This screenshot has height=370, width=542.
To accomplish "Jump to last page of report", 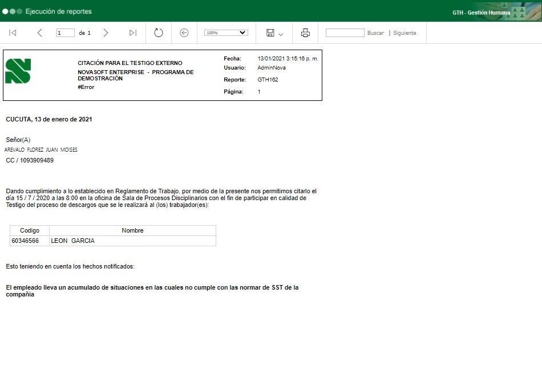I will 133,33.
